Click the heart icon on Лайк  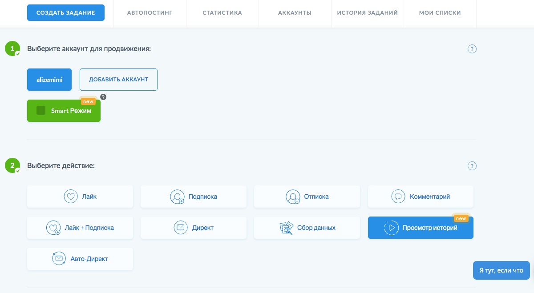[x=71, y=197]
